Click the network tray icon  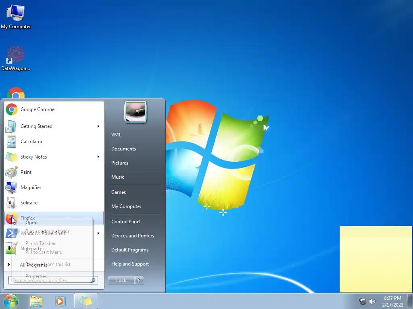pyautogui.click(x=363, y=301)
